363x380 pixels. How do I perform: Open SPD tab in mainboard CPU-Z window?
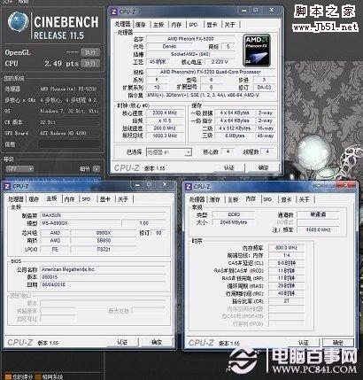(x=87, y=199)
